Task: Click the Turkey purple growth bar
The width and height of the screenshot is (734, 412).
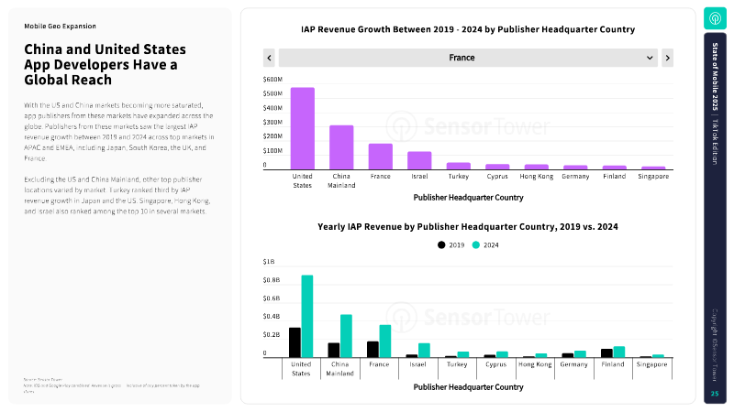Action: 459,166
